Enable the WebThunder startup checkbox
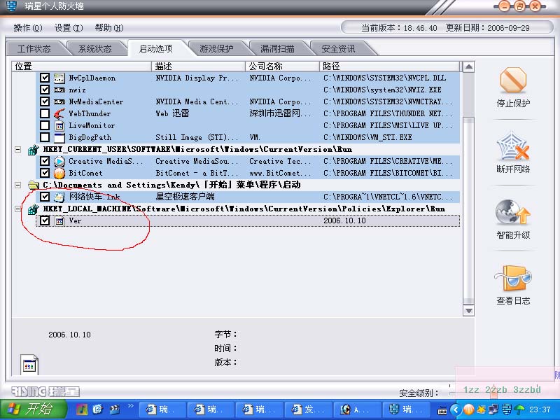Screen dimensions: 560x420 [45, 113]
